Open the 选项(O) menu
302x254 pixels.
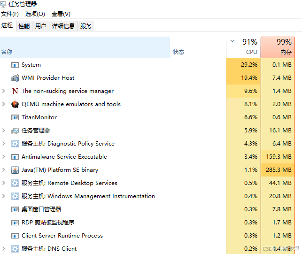(35, 14)
